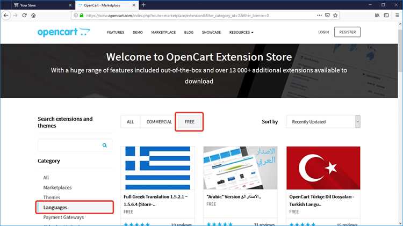Open the MARKETPLACE menu item
The width and height of the screenshot is (403, 226).
coord(163,32)
